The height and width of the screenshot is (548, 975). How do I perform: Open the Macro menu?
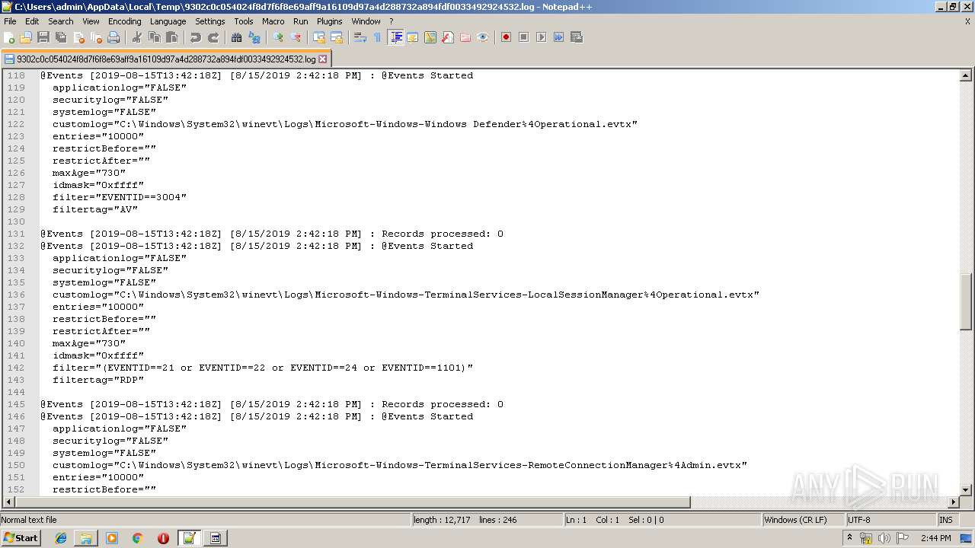coord(273,21)
